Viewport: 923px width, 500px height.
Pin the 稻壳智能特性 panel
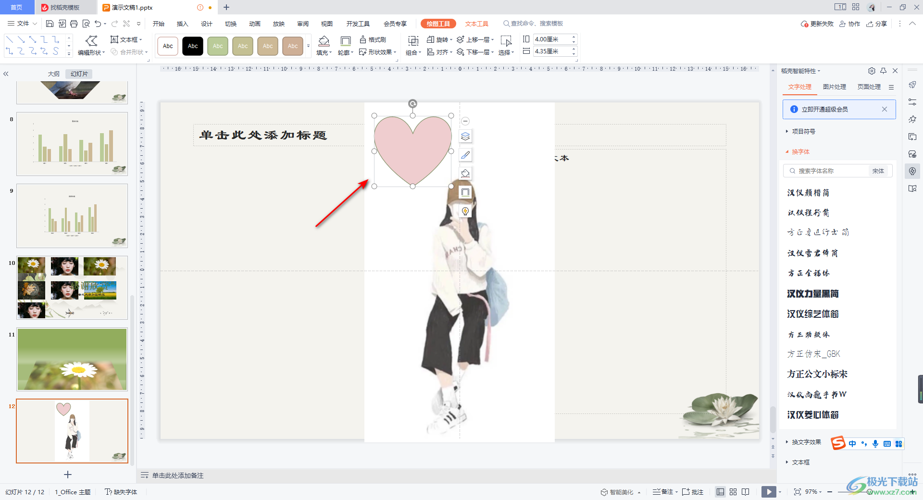click(884, 71)
